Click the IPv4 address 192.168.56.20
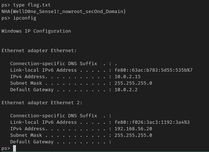This screenshot has width=209, height=152. coord(133,129)
